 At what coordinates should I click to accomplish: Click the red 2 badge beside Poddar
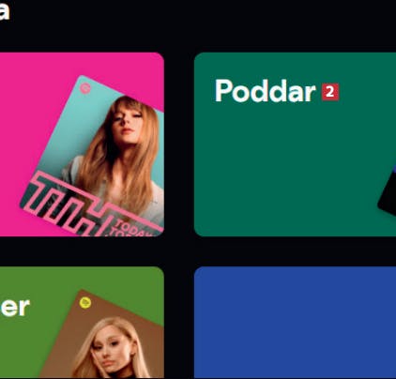point(330,92)
